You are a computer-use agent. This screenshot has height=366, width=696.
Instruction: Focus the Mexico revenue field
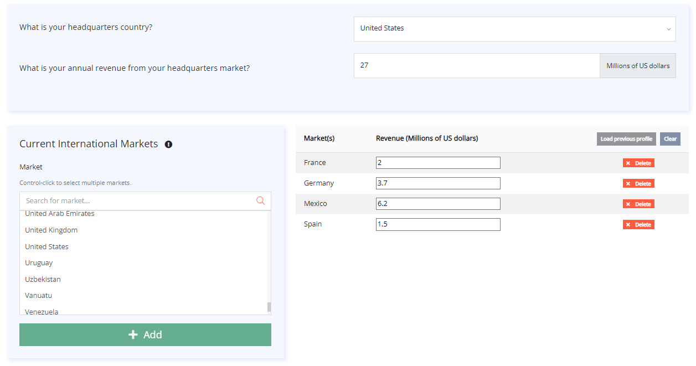pyautogui.click(x=437, y=204)
